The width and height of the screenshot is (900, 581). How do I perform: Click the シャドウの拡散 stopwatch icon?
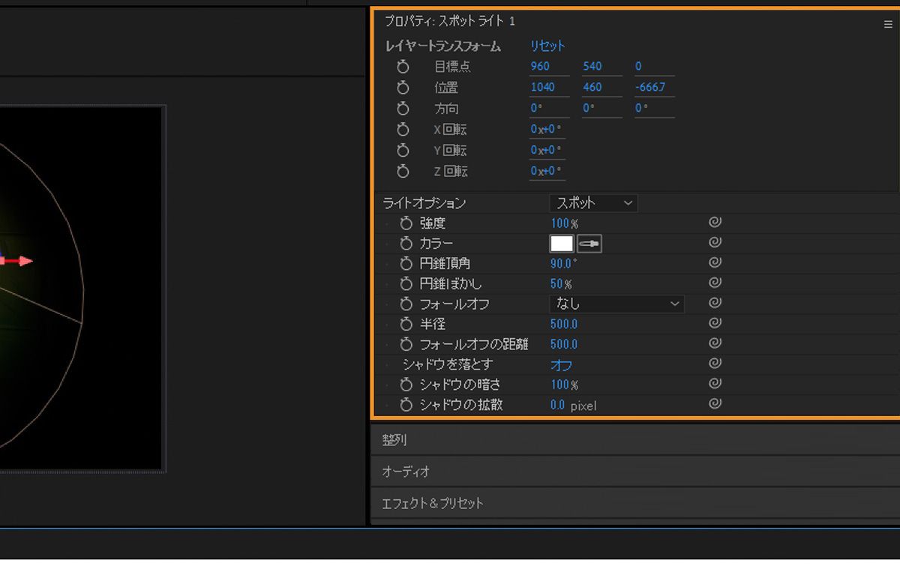click(406, 405)
